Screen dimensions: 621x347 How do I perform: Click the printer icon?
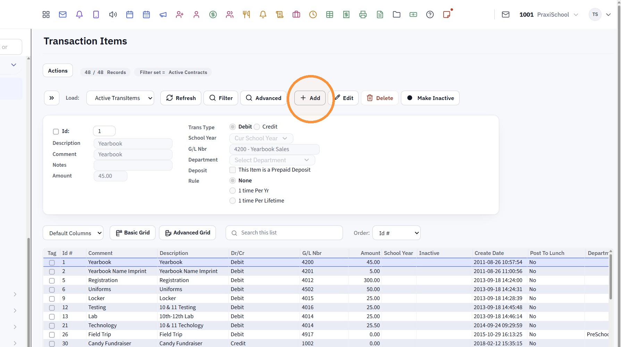[x=363, y=15]
